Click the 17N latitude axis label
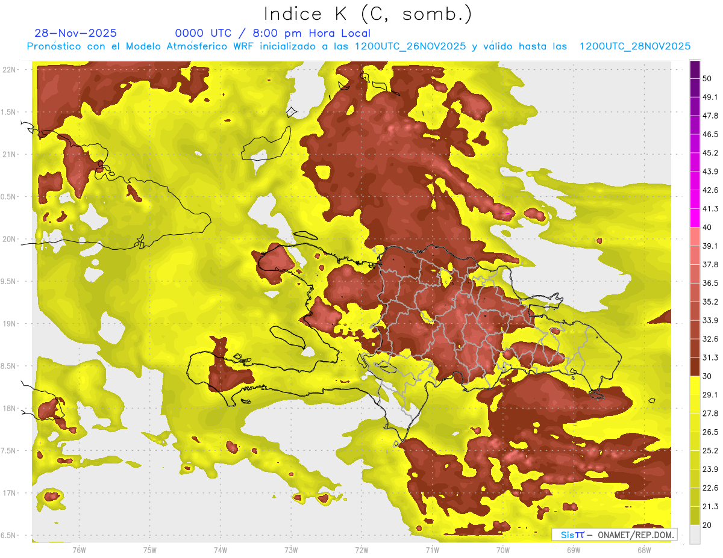 pyautogui.click(x=9, y=493)
